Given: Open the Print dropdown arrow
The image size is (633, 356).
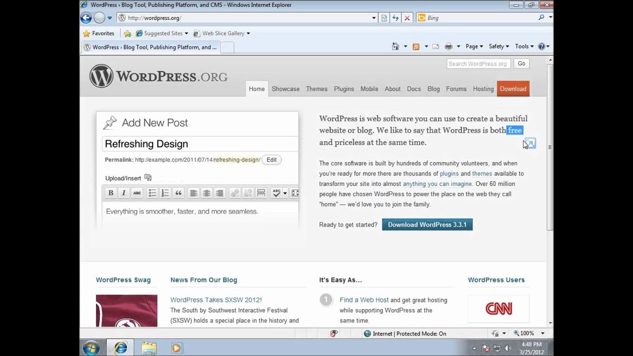Looking at the screenshot, I should tap(458, 46).
